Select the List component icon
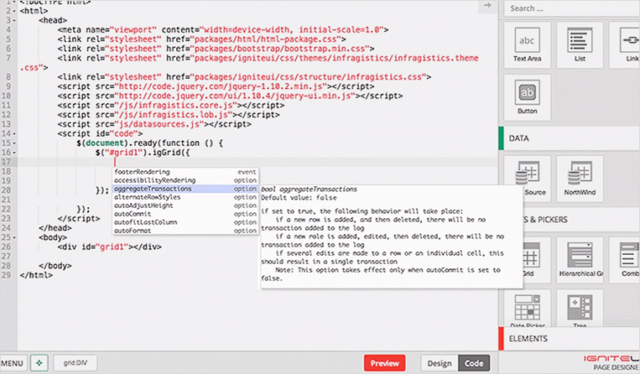The width and height of the screenshot is (640, 374). click(x=575, y=44)
